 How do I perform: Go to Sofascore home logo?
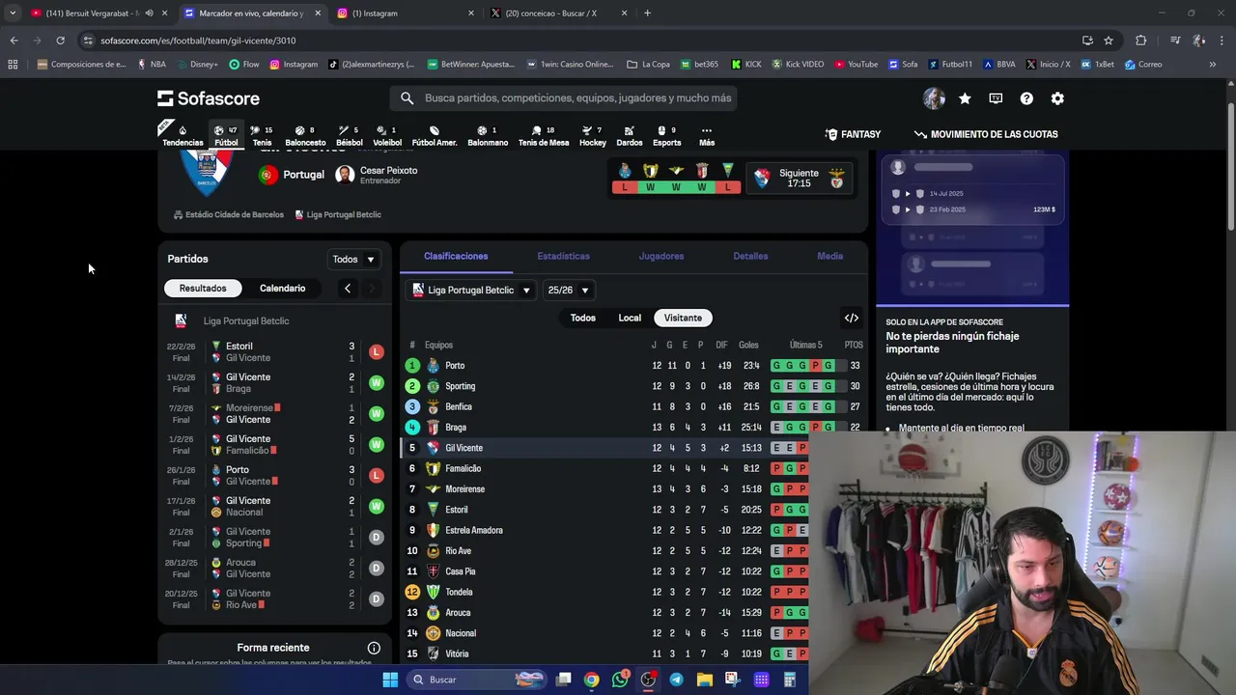pyautogui.click(x=209, y=98)
